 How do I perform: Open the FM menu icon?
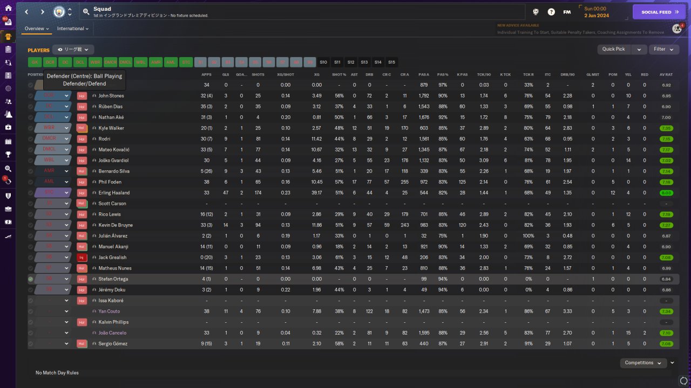coord(567,12)
